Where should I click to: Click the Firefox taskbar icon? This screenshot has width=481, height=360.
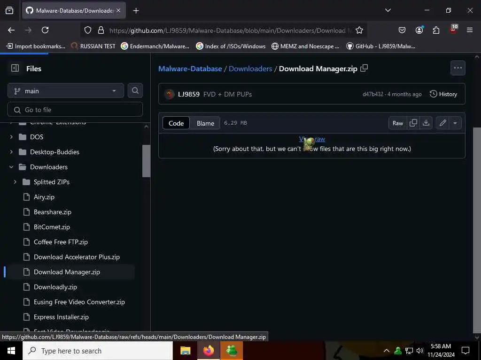coord(208,351)
